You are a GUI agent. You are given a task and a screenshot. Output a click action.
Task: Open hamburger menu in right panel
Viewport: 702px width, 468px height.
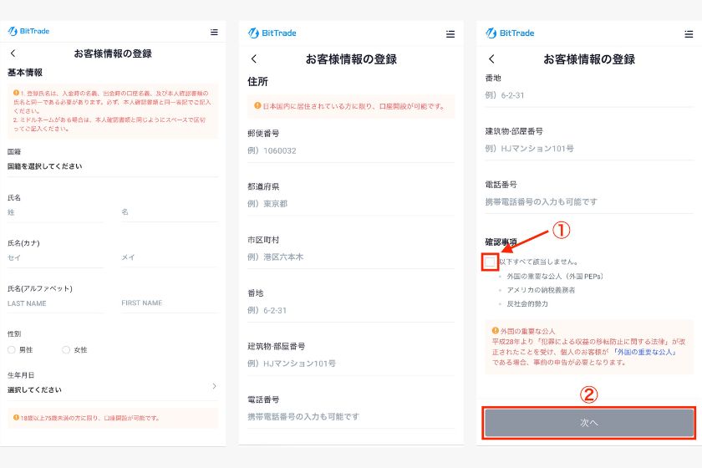(689, 34)
